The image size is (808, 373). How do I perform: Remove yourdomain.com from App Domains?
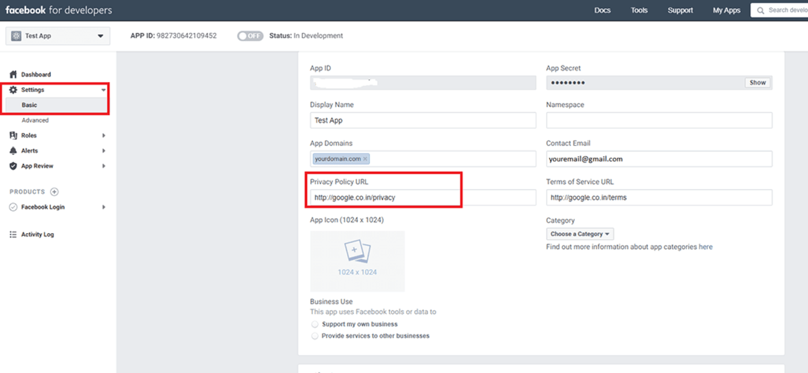[366, 159]
